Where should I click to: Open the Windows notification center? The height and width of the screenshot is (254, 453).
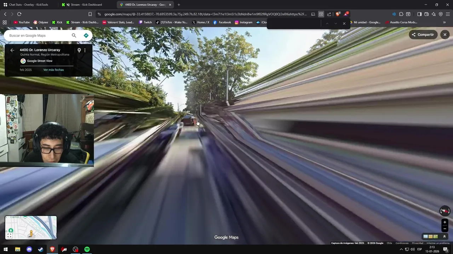tap(446, 249)
